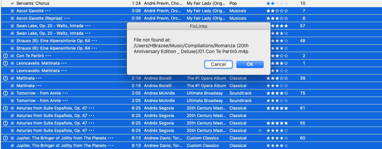Open the more options ellipsis for Ascot Gavotte (Reprise)
Screen dimensions: 382x149
tap(67, 18)
